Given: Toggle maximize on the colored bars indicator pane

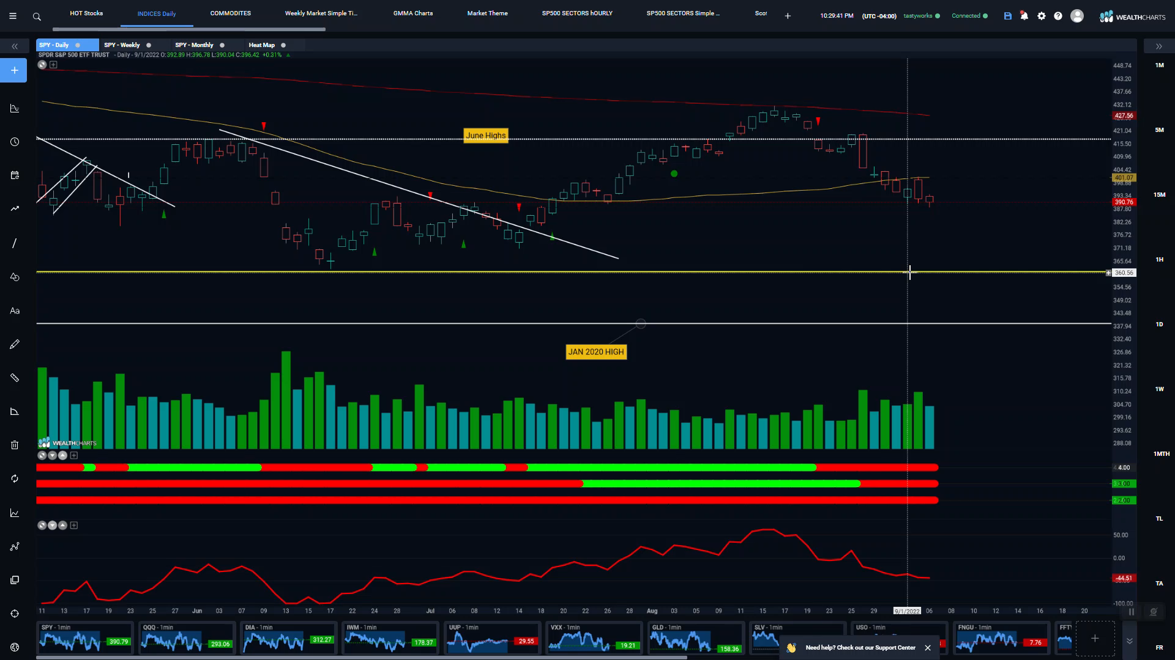Looking at the screenshot, I should point(42,455).
